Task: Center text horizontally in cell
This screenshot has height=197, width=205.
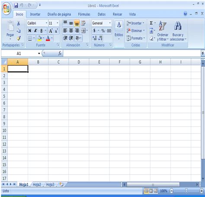Action: pyautogui.click(x=71, y=31)
